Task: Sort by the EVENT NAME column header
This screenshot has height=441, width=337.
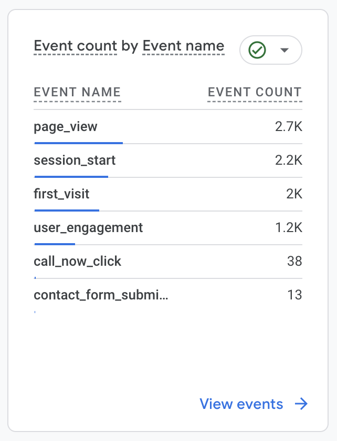Action: coord(77,93)
